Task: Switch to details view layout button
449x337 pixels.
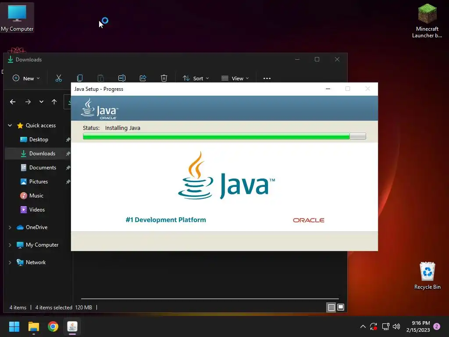Action: pyautogui.click(x=331, y=308)
